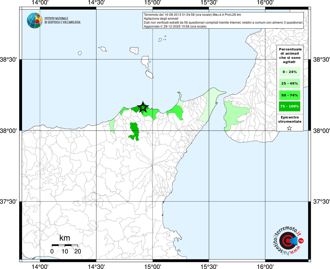This screenshot has height=269, width=330.
Task: Click the "Epicentro strumentale" legend label
Action: click(290, 120)
